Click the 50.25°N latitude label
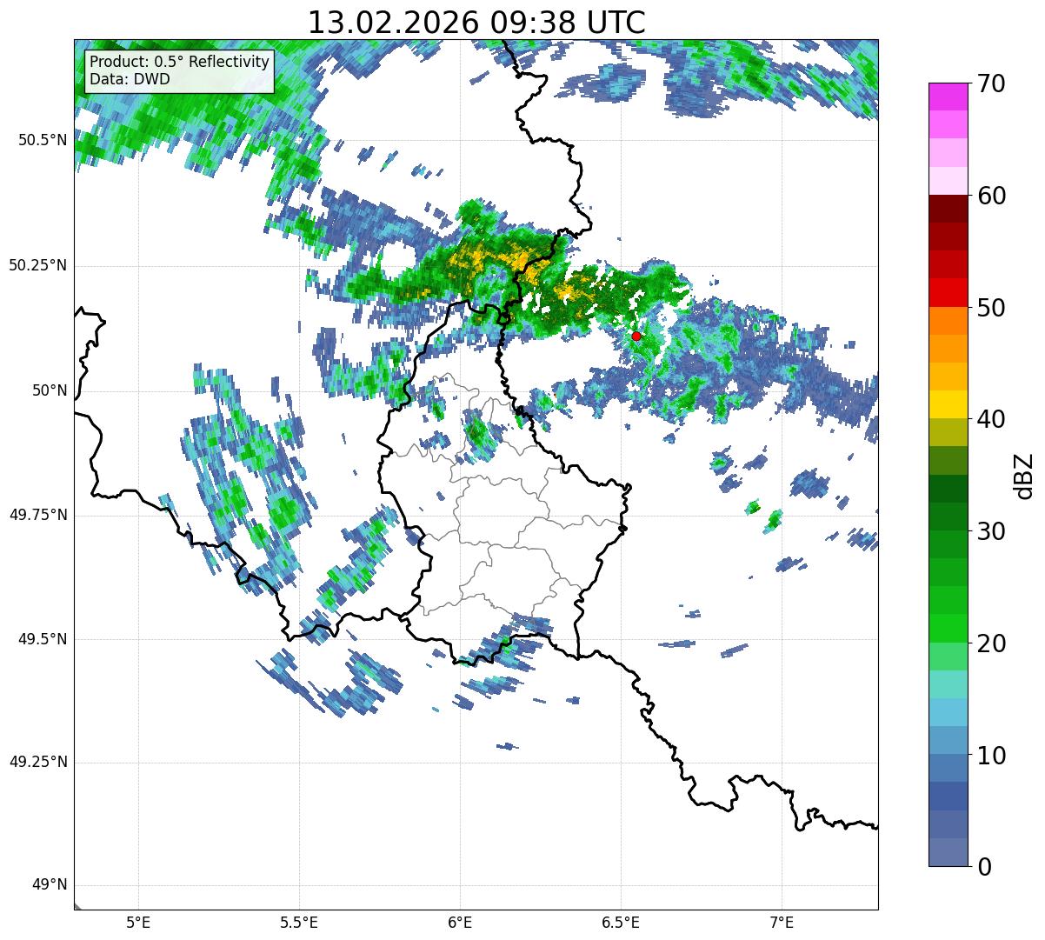1045x940 pixels. [x=38, y=265]
